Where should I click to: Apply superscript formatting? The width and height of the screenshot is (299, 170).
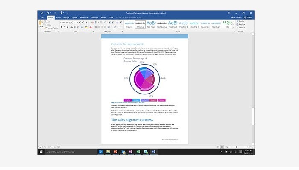(x=78, y=27)
